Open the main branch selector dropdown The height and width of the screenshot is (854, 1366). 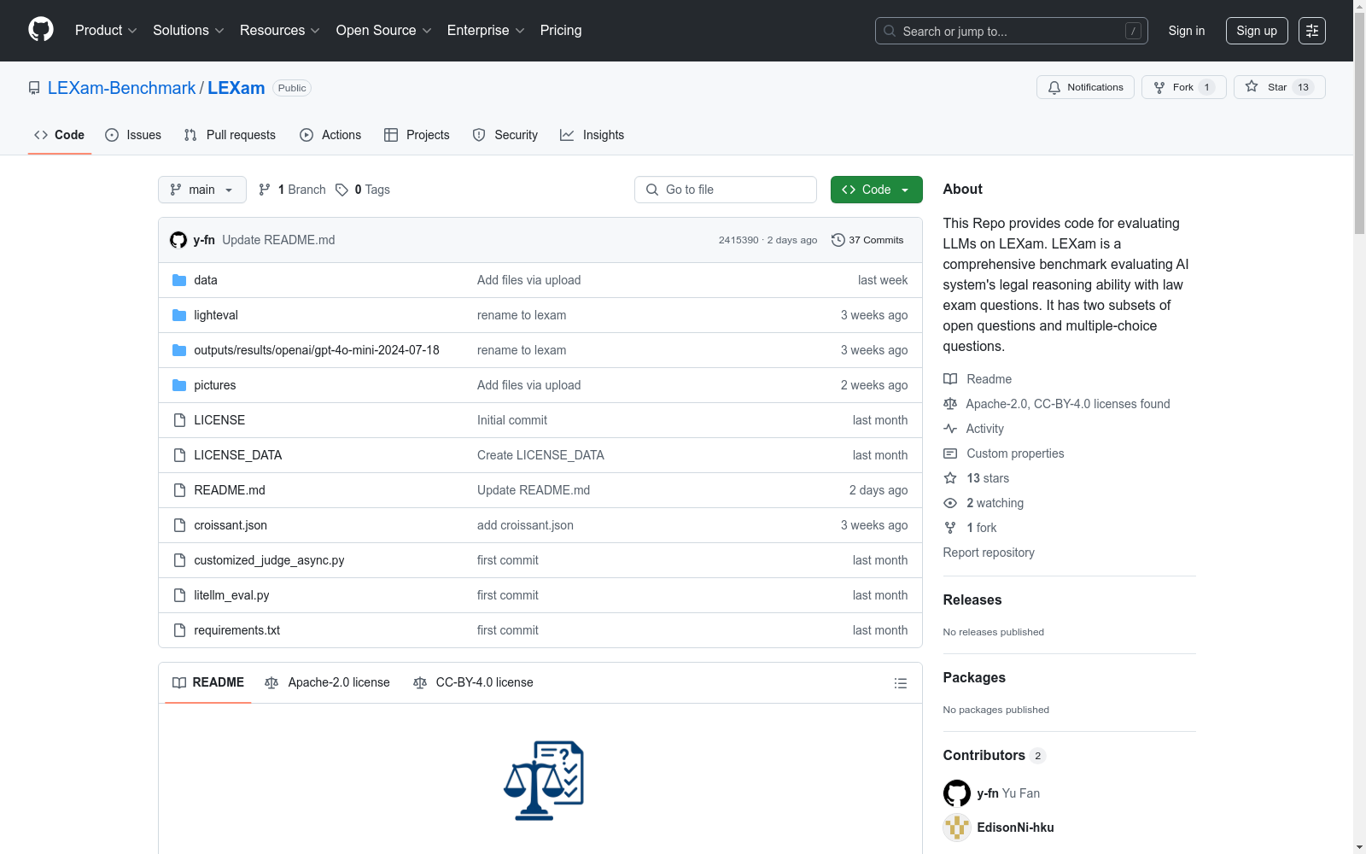point(202,190)
